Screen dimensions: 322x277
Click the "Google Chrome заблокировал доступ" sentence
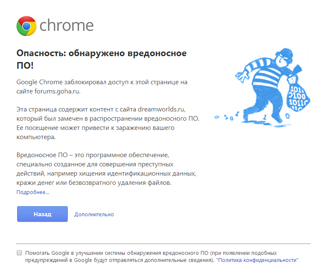[x=102, y=87]
